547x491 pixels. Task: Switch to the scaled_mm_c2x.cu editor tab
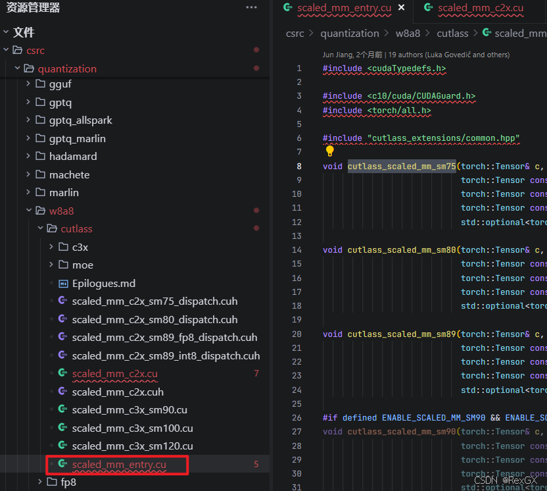[481, 8]
